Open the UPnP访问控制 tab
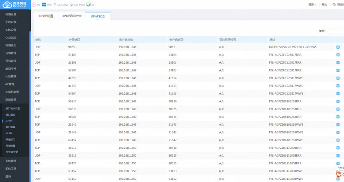 point(72,16)
